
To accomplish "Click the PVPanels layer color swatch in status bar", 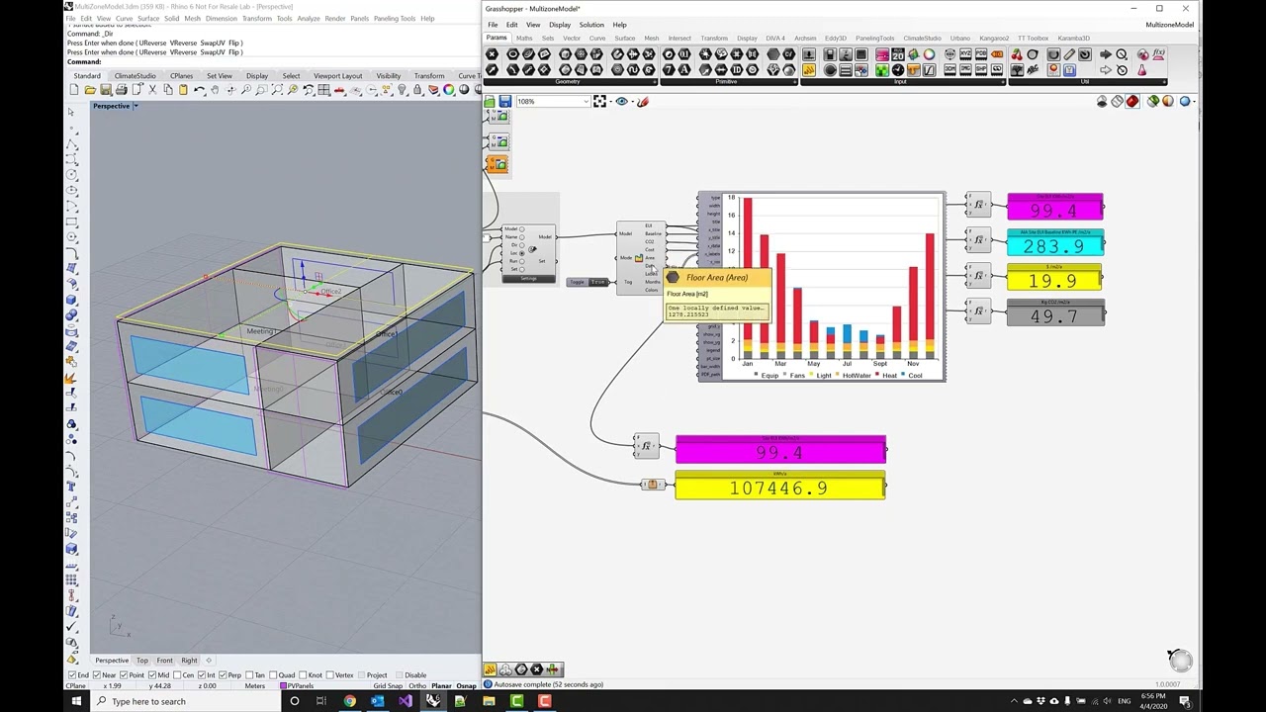I will point(284,686).
